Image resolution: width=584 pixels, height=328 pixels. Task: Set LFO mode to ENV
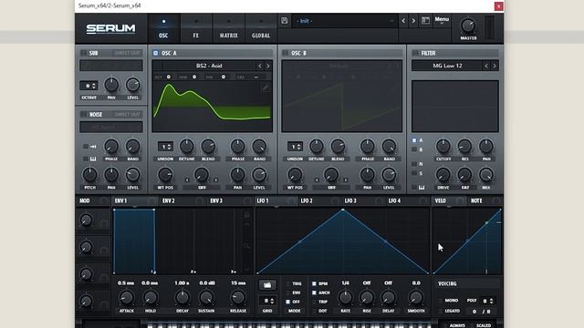click(x=288, y=292)
